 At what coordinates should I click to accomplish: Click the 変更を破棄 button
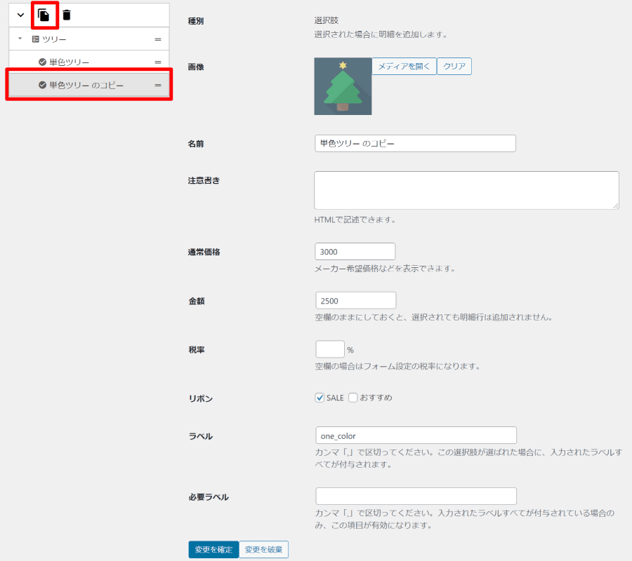click(x=263, y=549)
